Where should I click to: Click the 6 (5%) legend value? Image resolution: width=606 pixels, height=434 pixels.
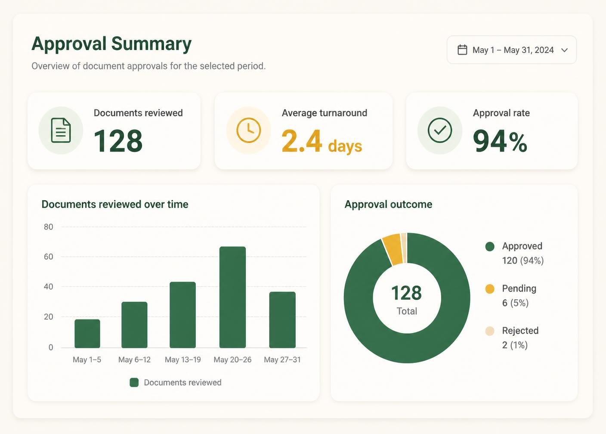coord(515,303)
